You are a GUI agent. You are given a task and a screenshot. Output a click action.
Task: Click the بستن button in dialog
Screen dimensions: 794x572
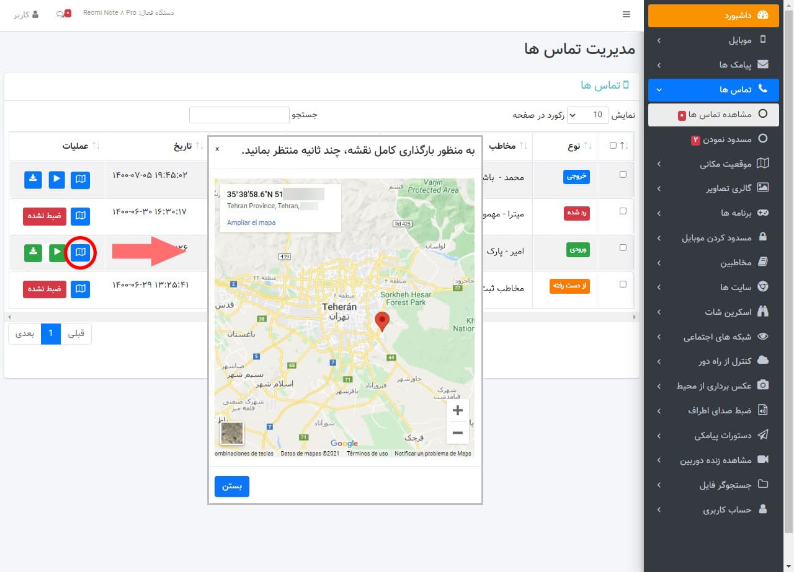(232, 486)
